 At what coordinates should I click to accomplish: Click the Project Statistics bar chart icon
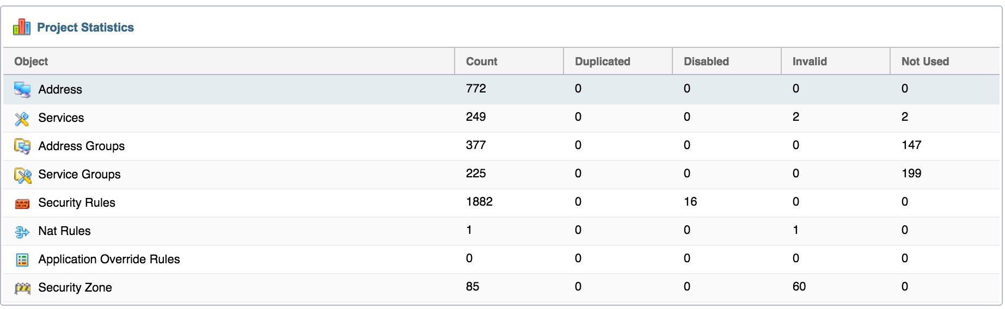click(22, 27)
